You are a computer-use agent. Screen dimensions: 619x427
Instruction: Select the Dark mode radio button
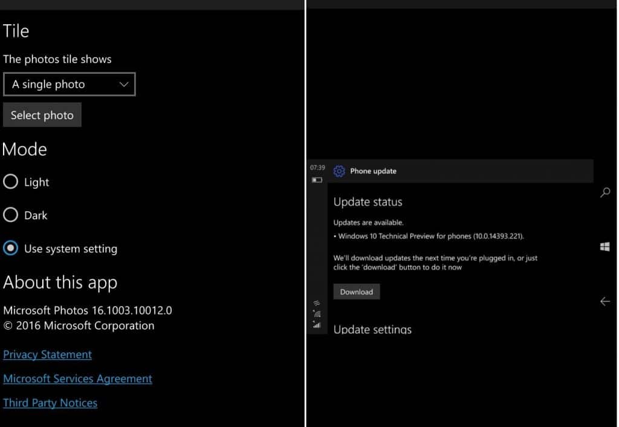(x=10, y=215)
